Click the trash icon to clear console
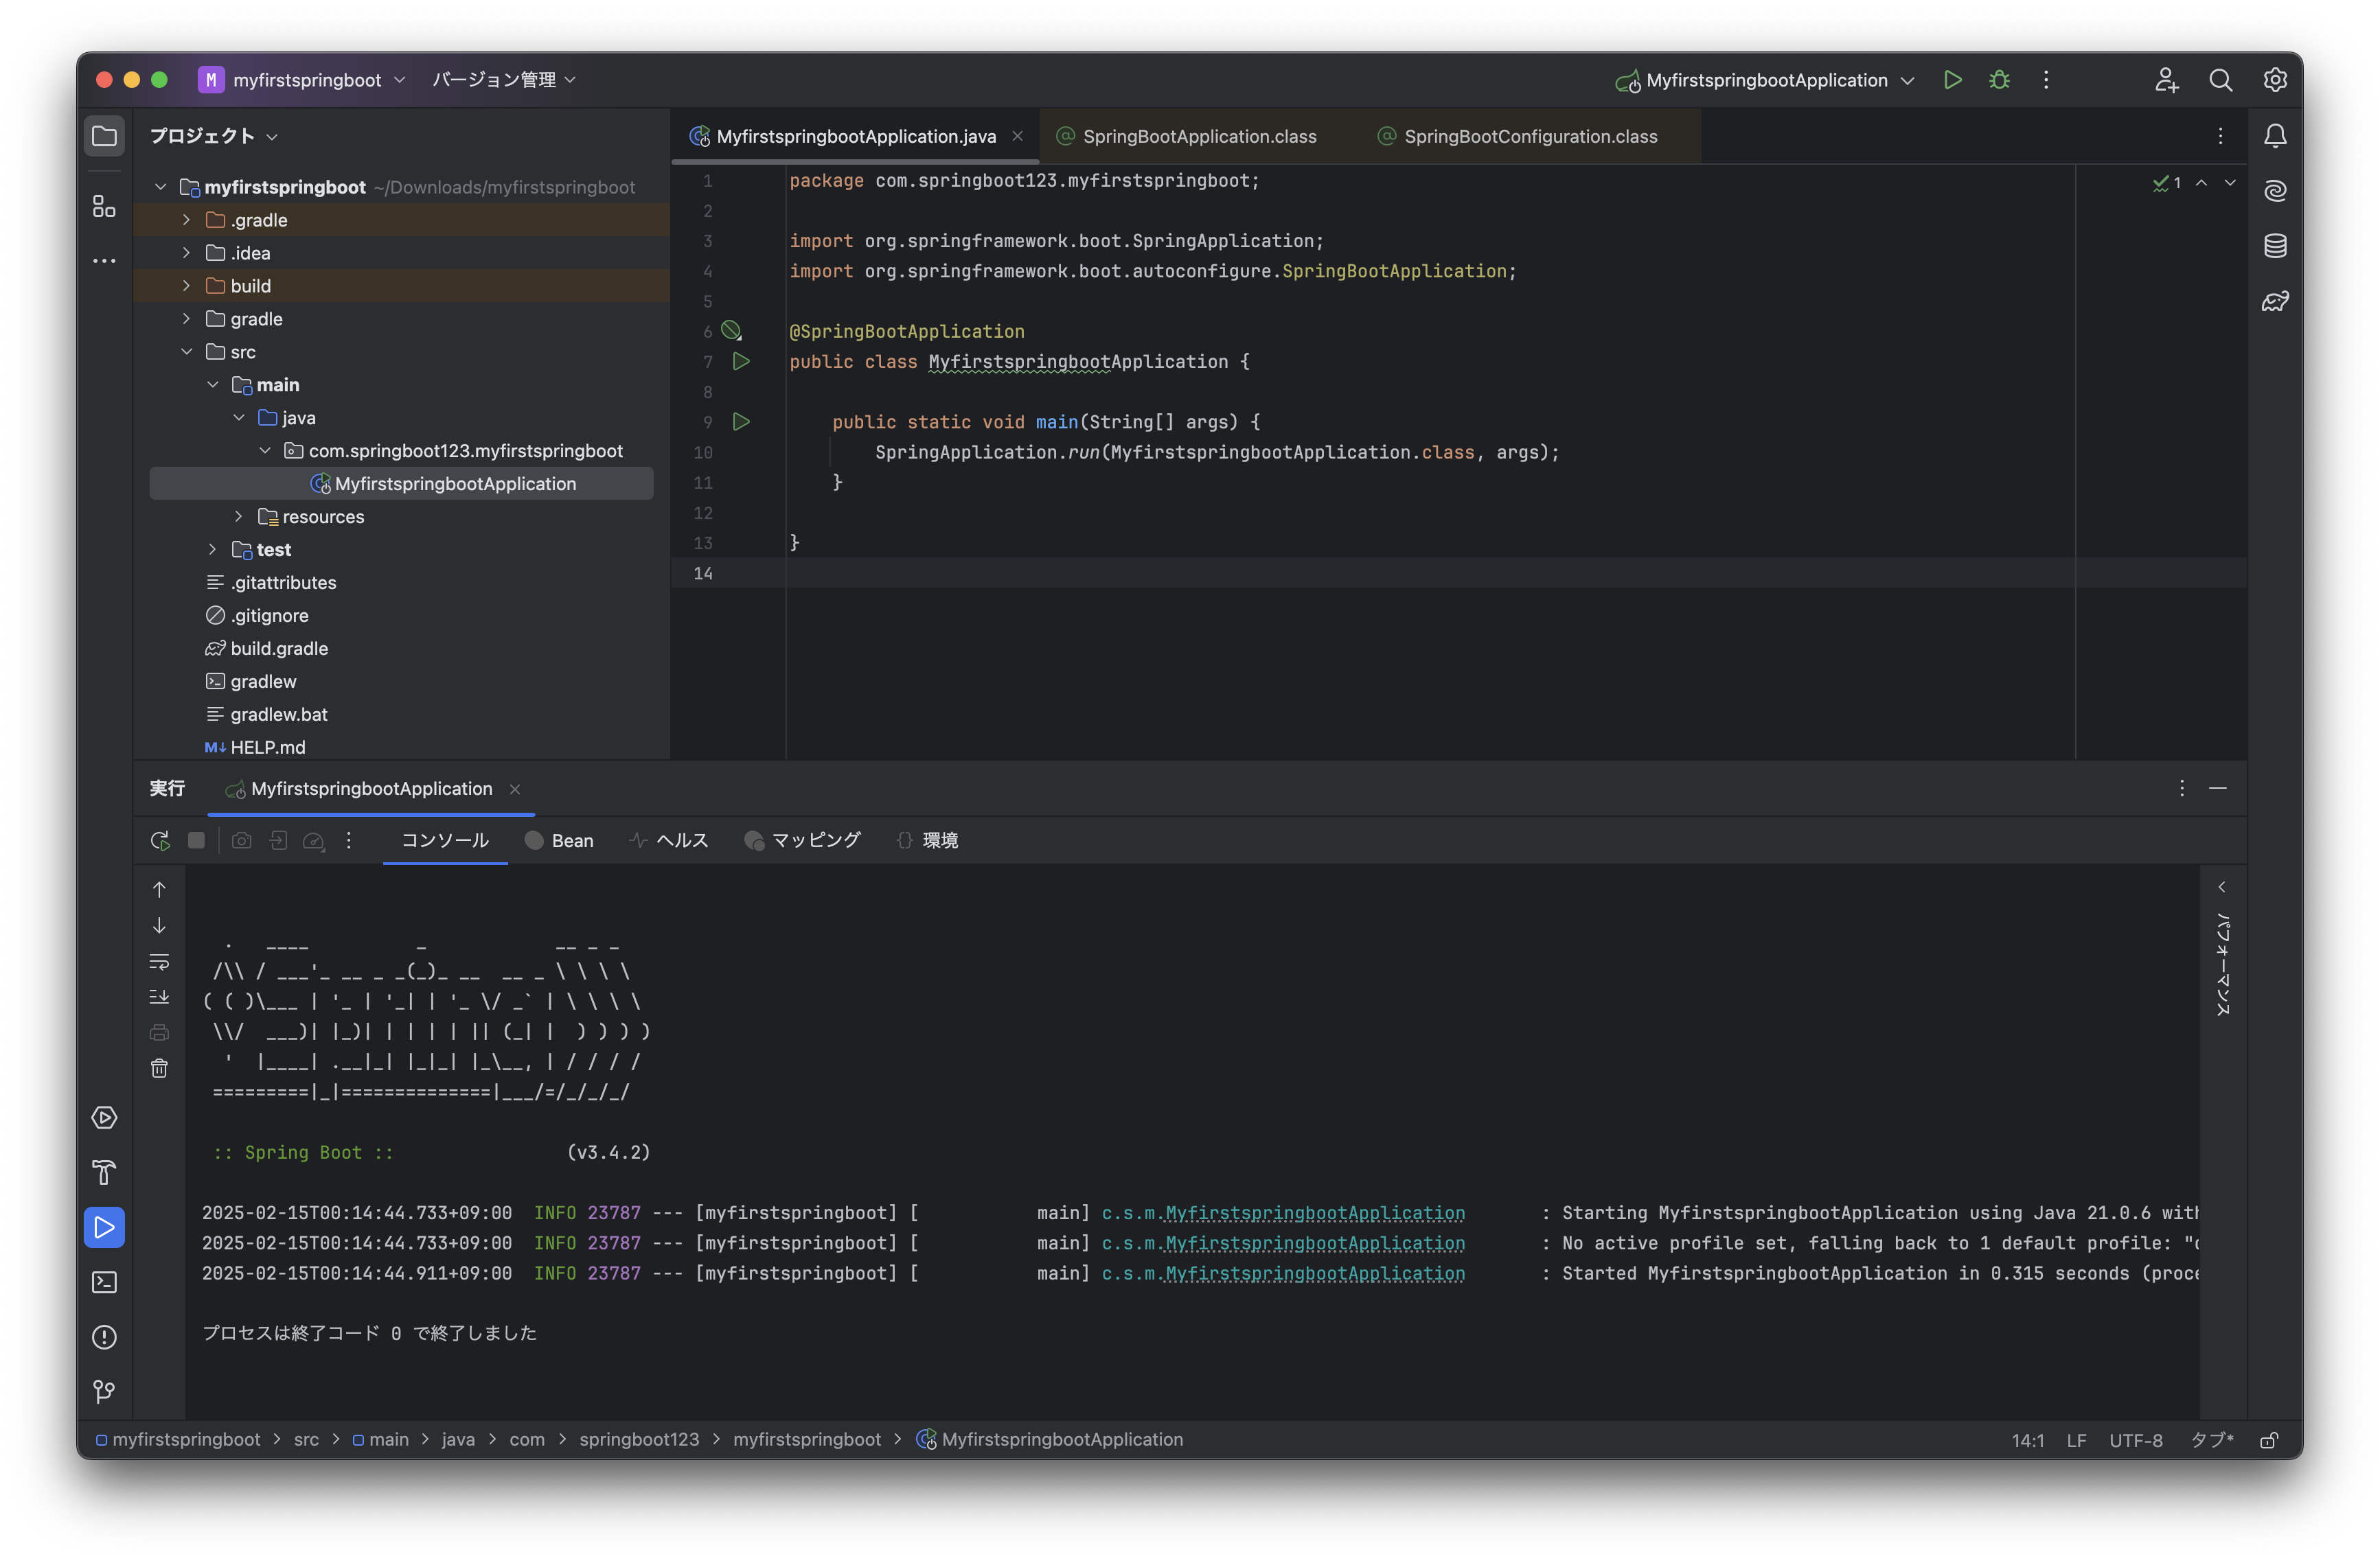The image size is (2380, 1561). point(159,1069)
